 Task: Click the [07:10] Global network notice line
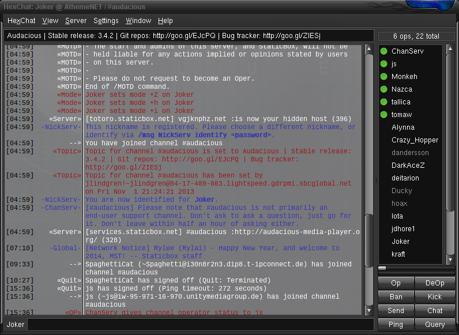(212, 252)
